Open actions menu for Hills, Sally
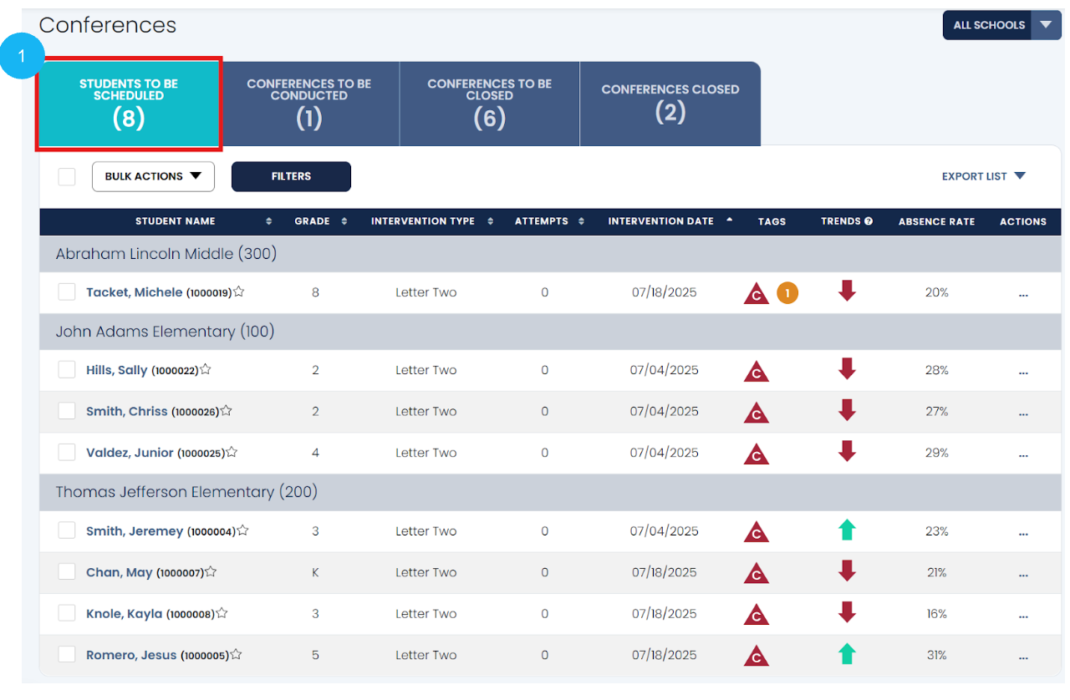Screen dimensions: 1070x700 tap(1023, 371)
